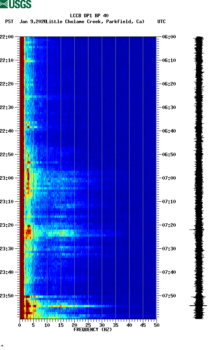The width and height of the screenshot is (216, 350).
Task: Click the 'PST' timezone label
Action: pos(9,22)
